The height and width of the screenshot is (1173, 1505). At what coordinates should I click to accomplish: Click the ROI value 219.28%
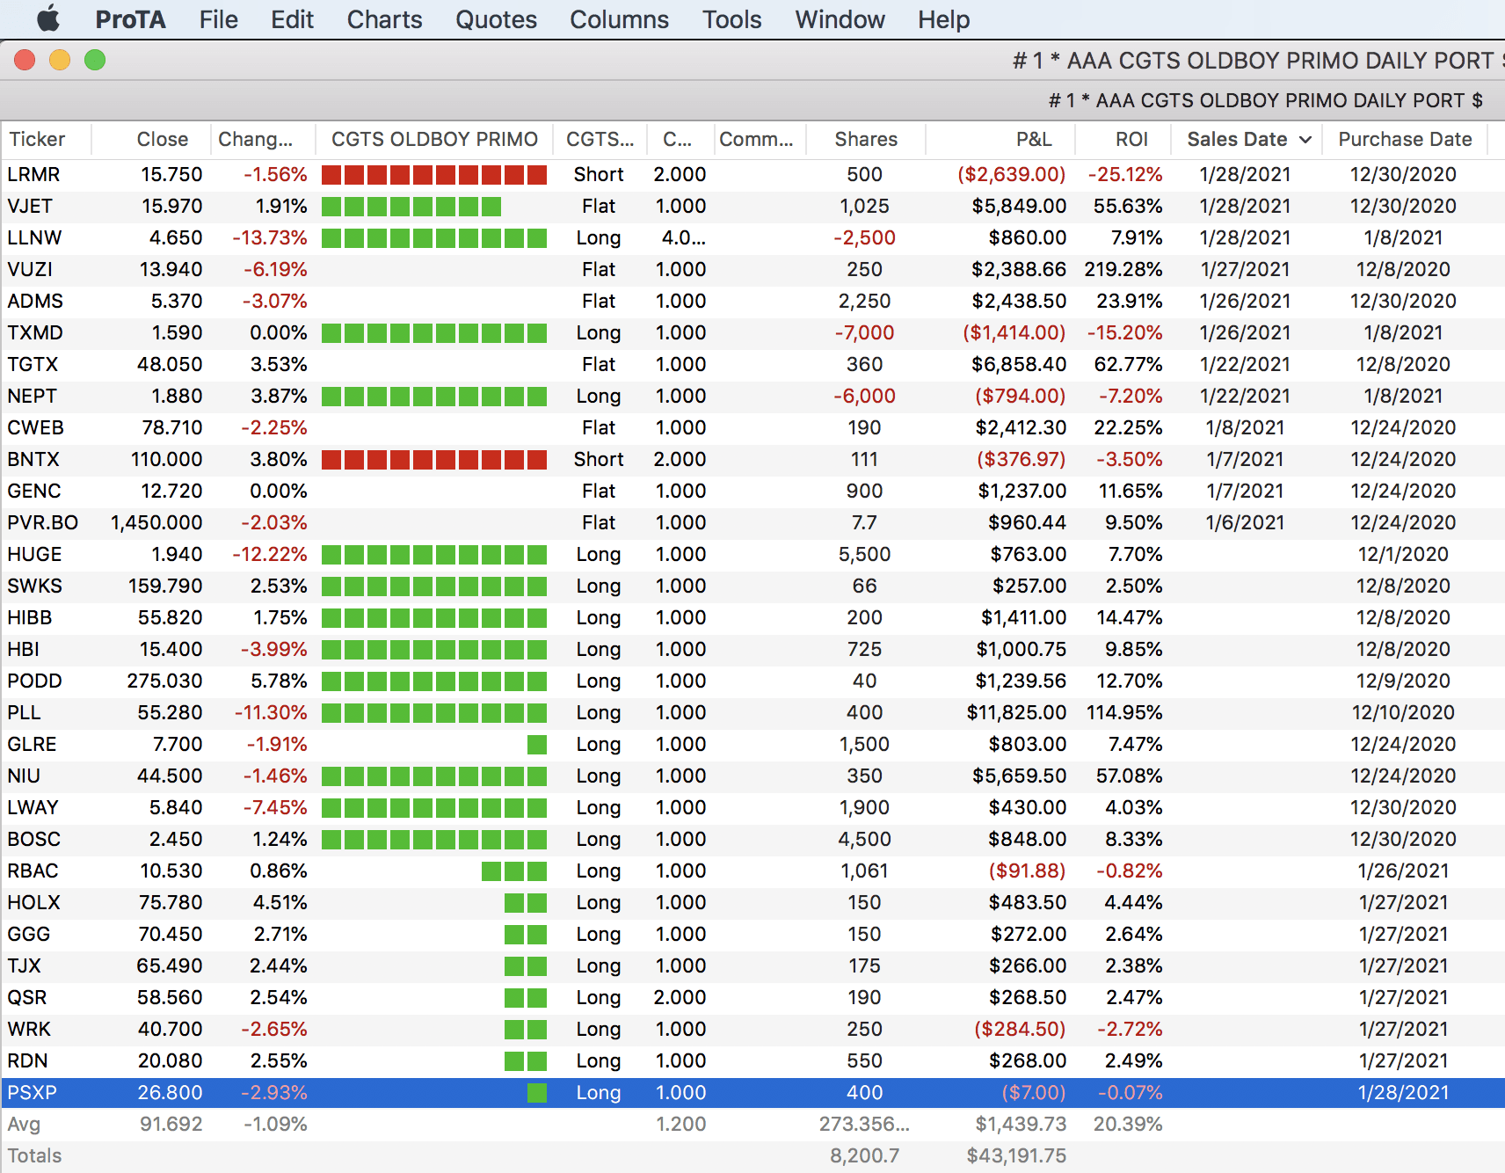click(1123, 269)
